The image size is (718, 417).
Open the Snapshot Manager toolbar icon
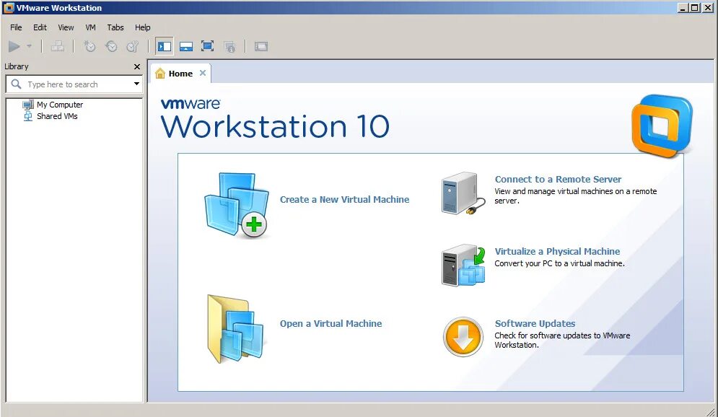click(132, 46)
